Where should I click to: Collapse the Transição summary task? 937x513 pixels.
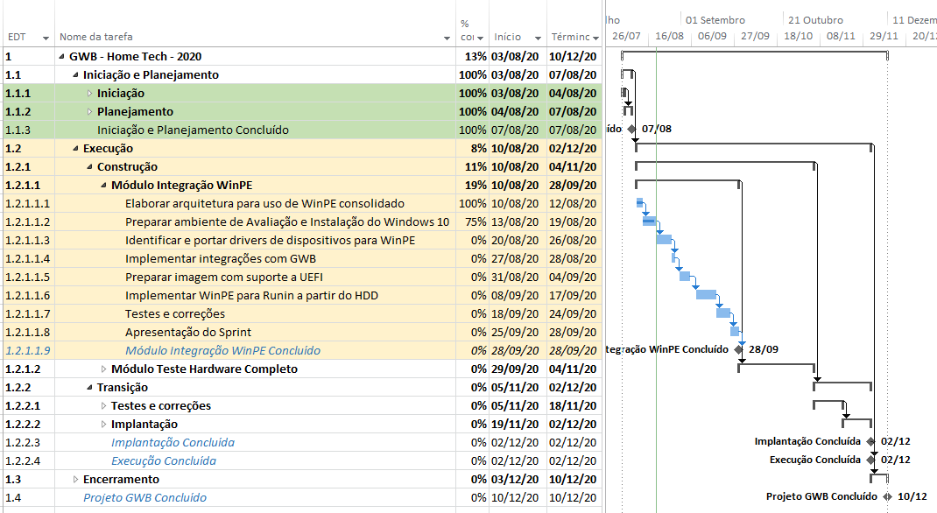click(89, 388)
